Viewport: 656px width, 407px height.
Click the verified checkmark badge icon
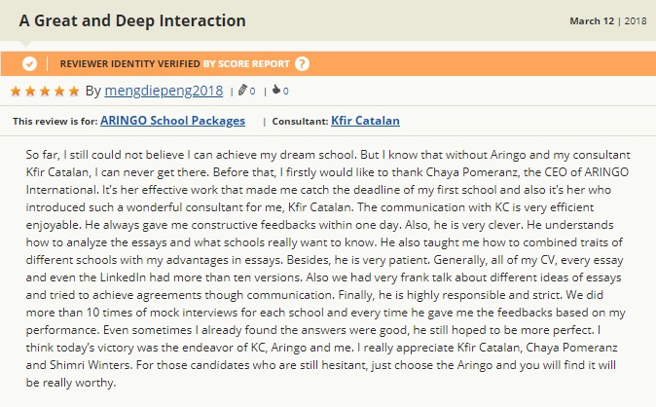pos(29,63)
